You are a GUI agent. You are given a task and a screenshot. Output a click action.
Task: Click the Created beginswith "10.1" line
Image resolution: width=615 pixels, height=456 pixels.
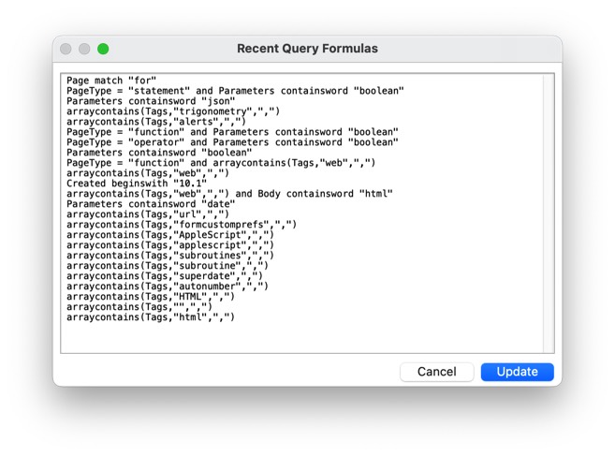(137, 184)
